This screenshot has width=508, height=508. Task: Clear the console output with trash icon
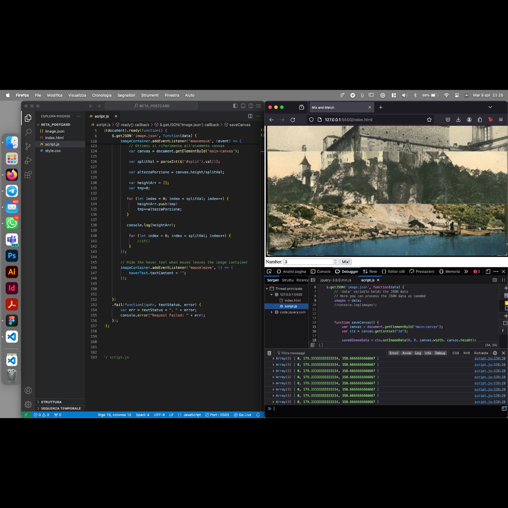269,353
